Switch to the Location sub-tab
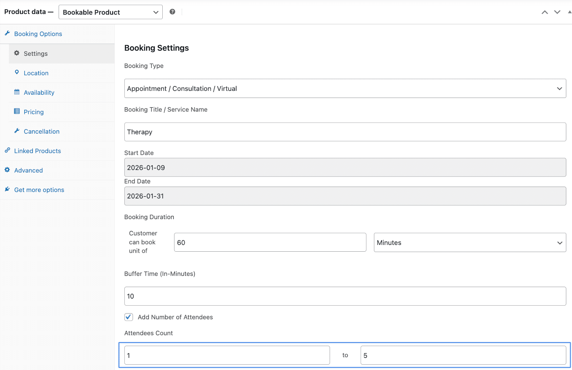Image resolution: width=572 pixels, height=370 pixels. point(62,73)
